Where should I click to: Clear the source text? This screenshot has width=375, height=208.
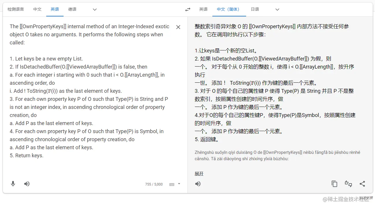178,27
